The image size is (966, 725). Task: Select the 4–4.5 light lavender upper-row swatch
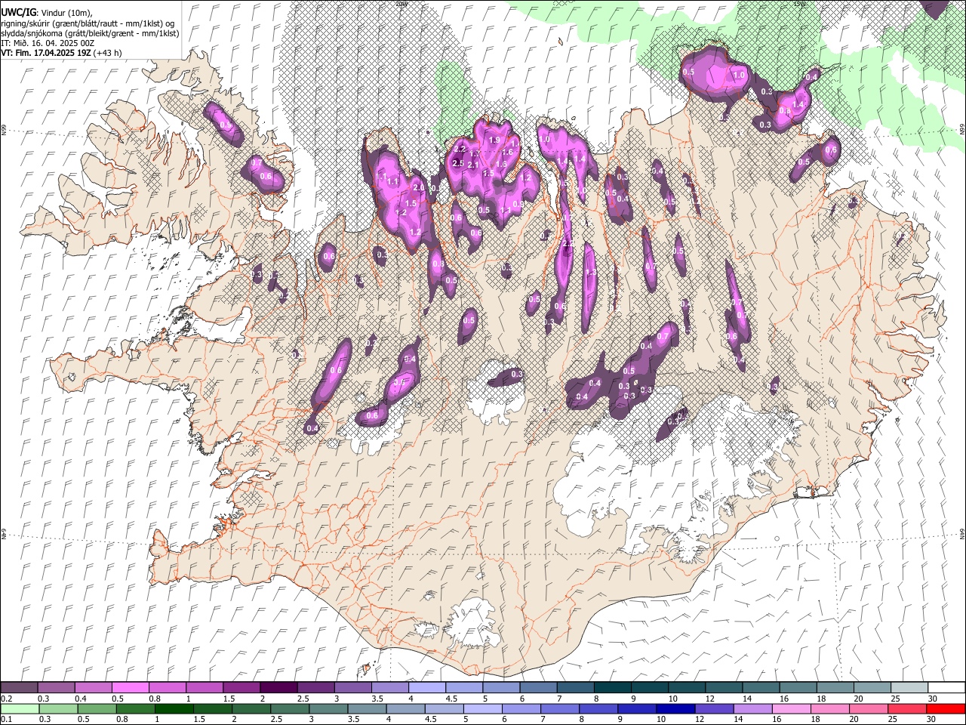point(427,687)
